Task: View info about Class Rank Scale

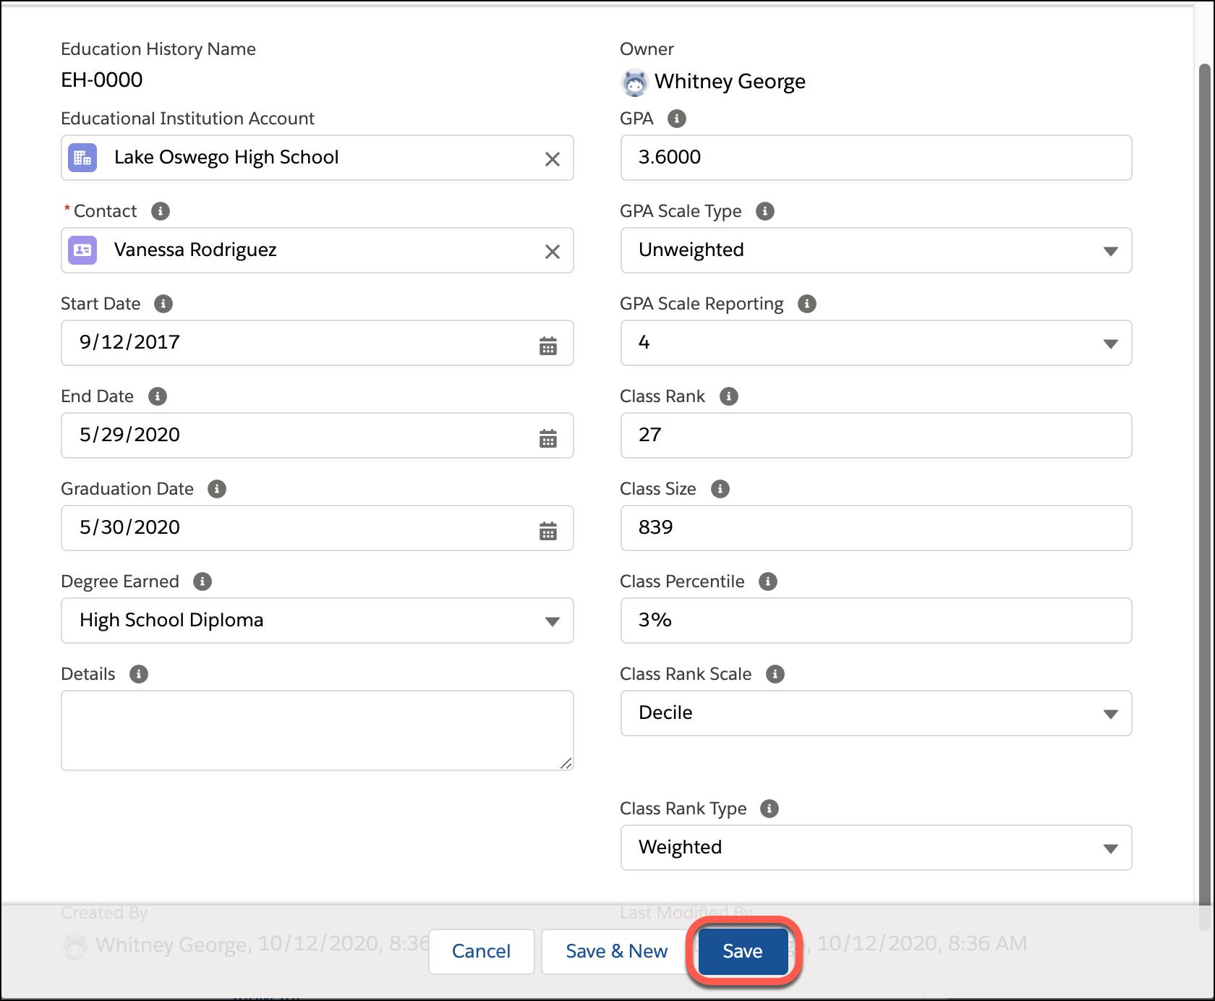Action: [775, 674]
